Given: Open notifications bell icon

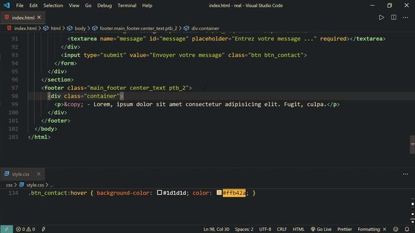Looking at the screenshot, I should point(407,229).
